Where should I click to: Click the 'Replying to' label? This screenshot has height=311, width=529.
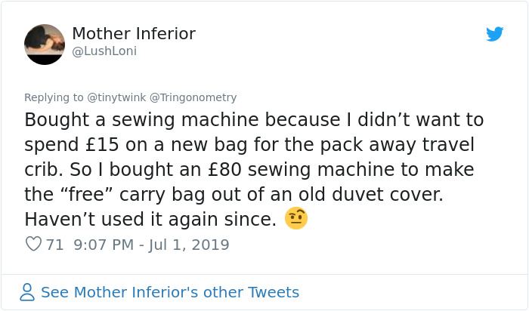54,97
